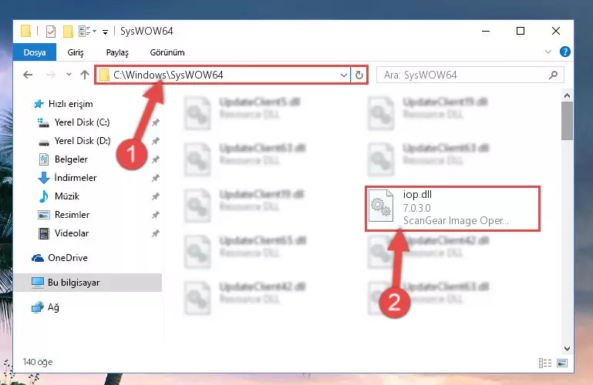Refresh the SysWOW64 folder

pyautogui.click(x=359, y=75)
